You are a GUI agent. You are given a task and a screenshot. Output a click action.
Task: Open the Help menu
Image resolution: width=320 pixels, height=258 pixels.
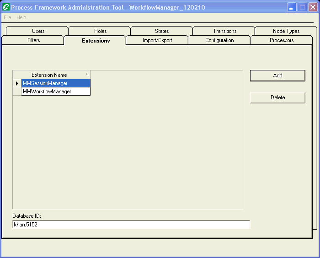pyautogui.click(x=21, y=17)
